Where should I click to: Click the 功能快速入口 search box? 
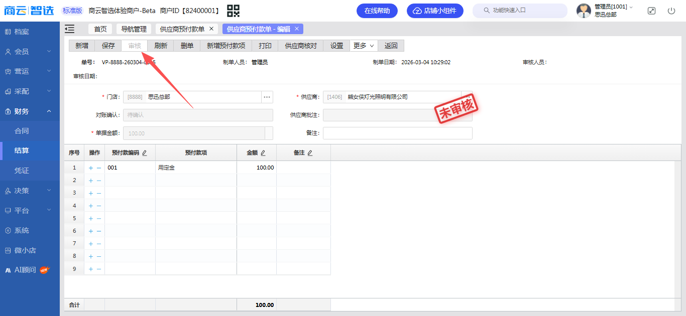520,11
